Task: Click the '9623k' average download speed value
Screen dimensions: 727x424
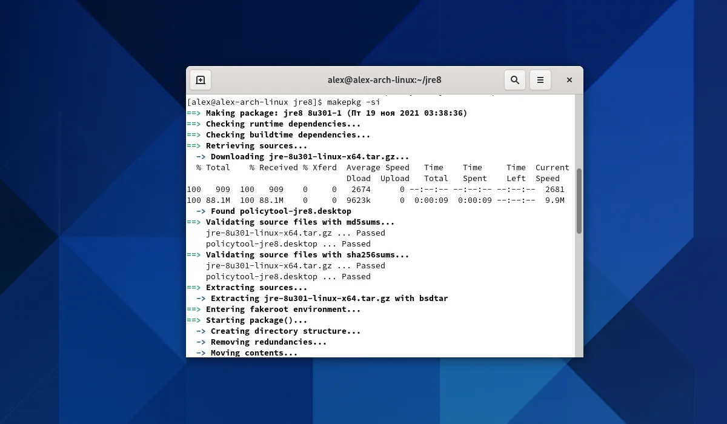Action: click(359, 200)
